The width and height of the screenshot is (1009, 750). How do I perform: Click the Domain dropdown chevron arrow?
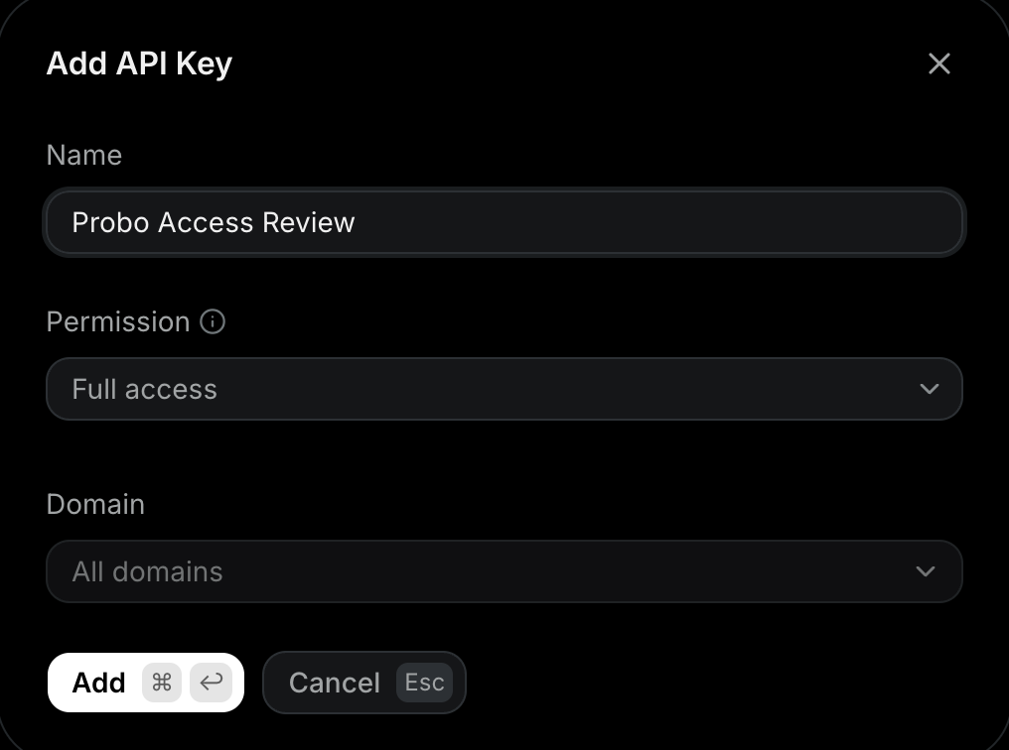(926, 571)
